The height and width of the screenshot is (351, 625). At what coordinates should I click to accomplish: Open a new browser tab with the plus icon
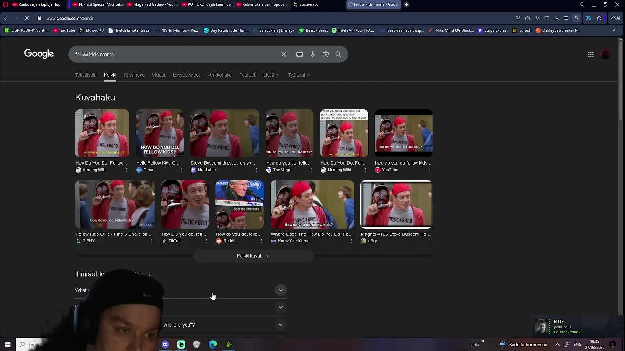[406, 4]
